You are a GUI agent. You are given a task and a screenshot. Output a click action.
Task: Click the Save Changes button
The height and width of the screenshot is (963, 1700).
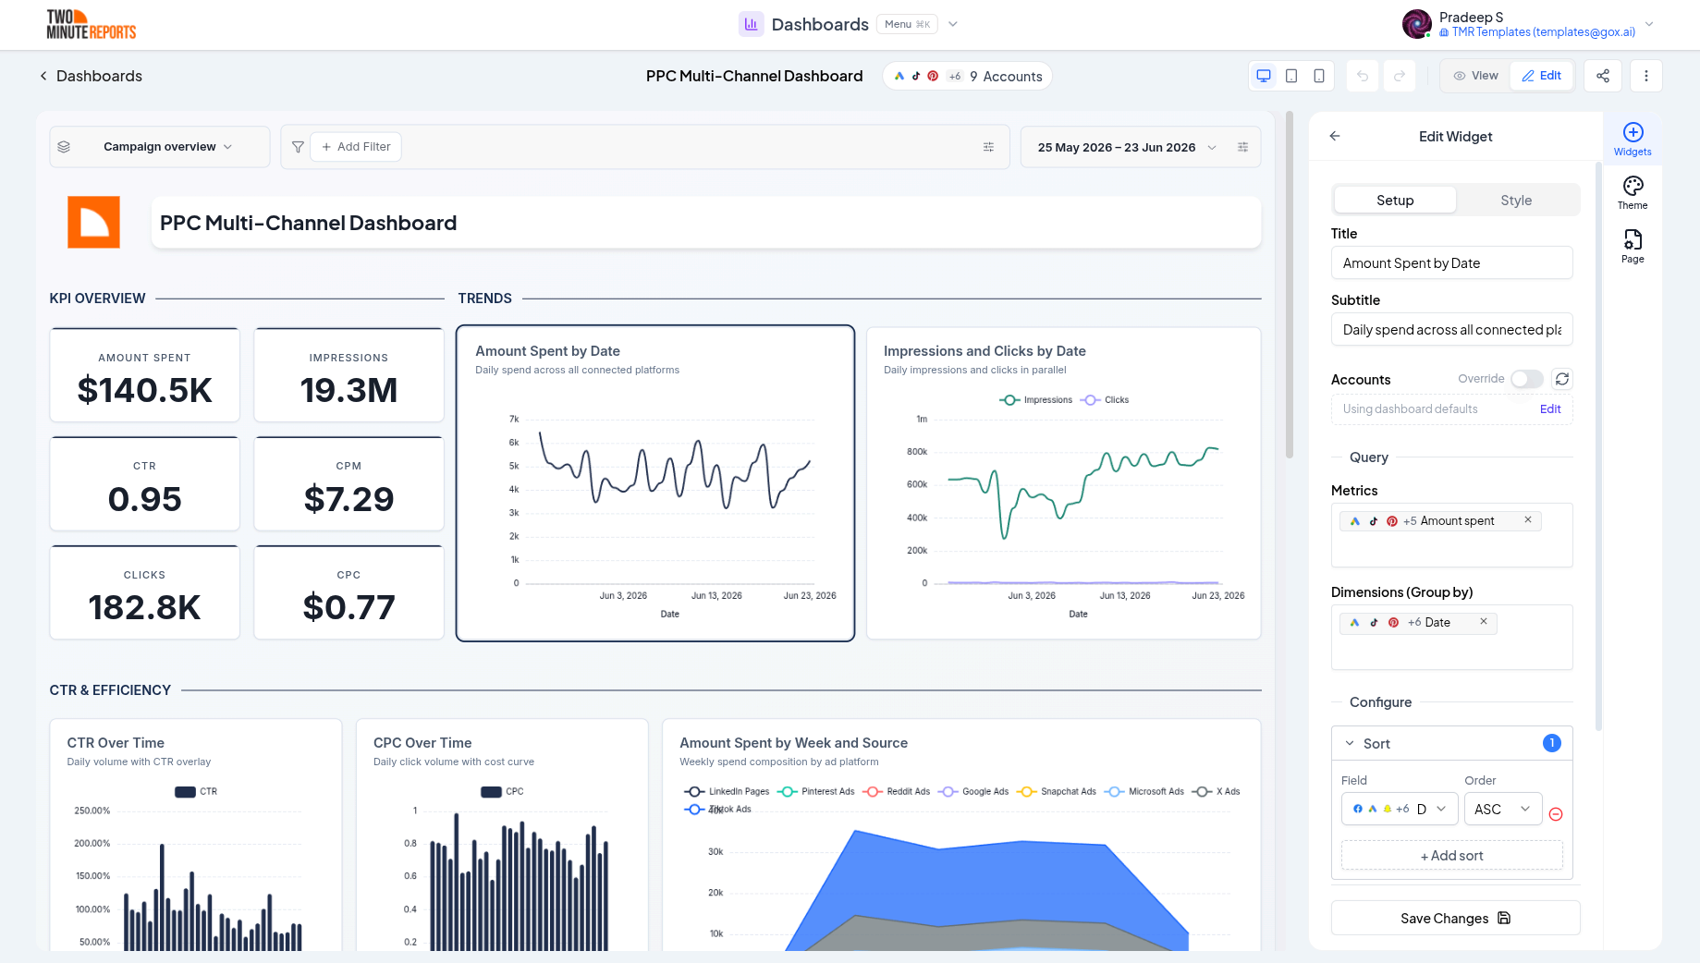pyautogui.click(x=1455, y=918)
